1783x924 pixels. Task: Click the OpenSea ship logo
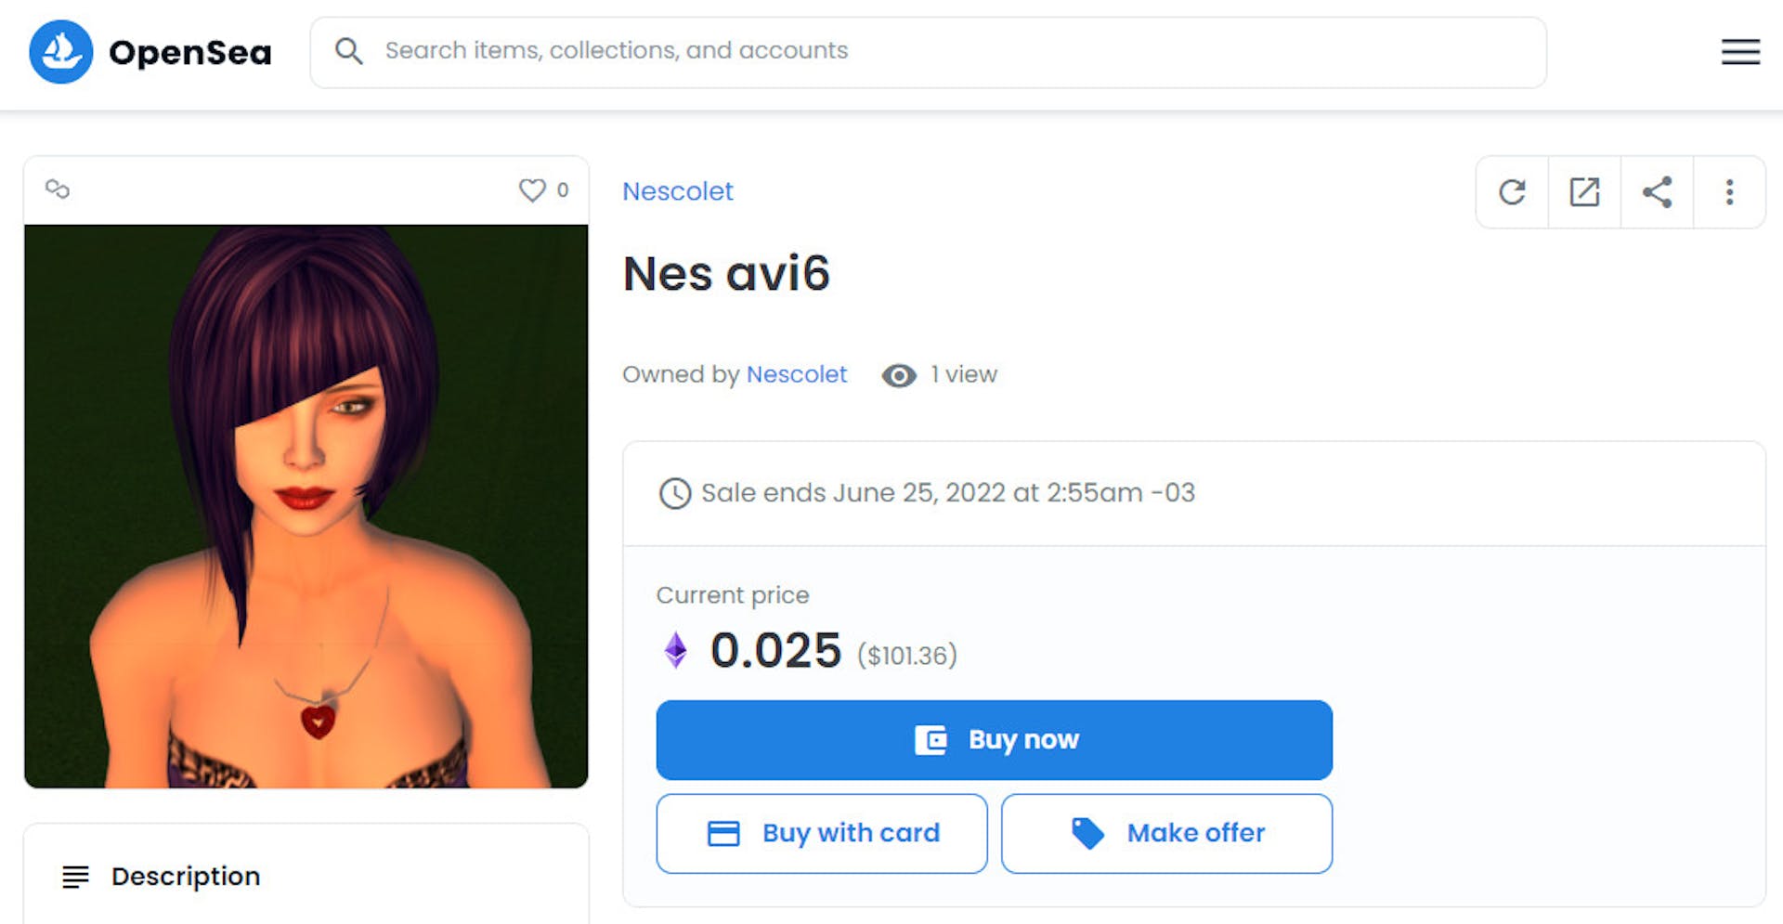pos(61,52)
